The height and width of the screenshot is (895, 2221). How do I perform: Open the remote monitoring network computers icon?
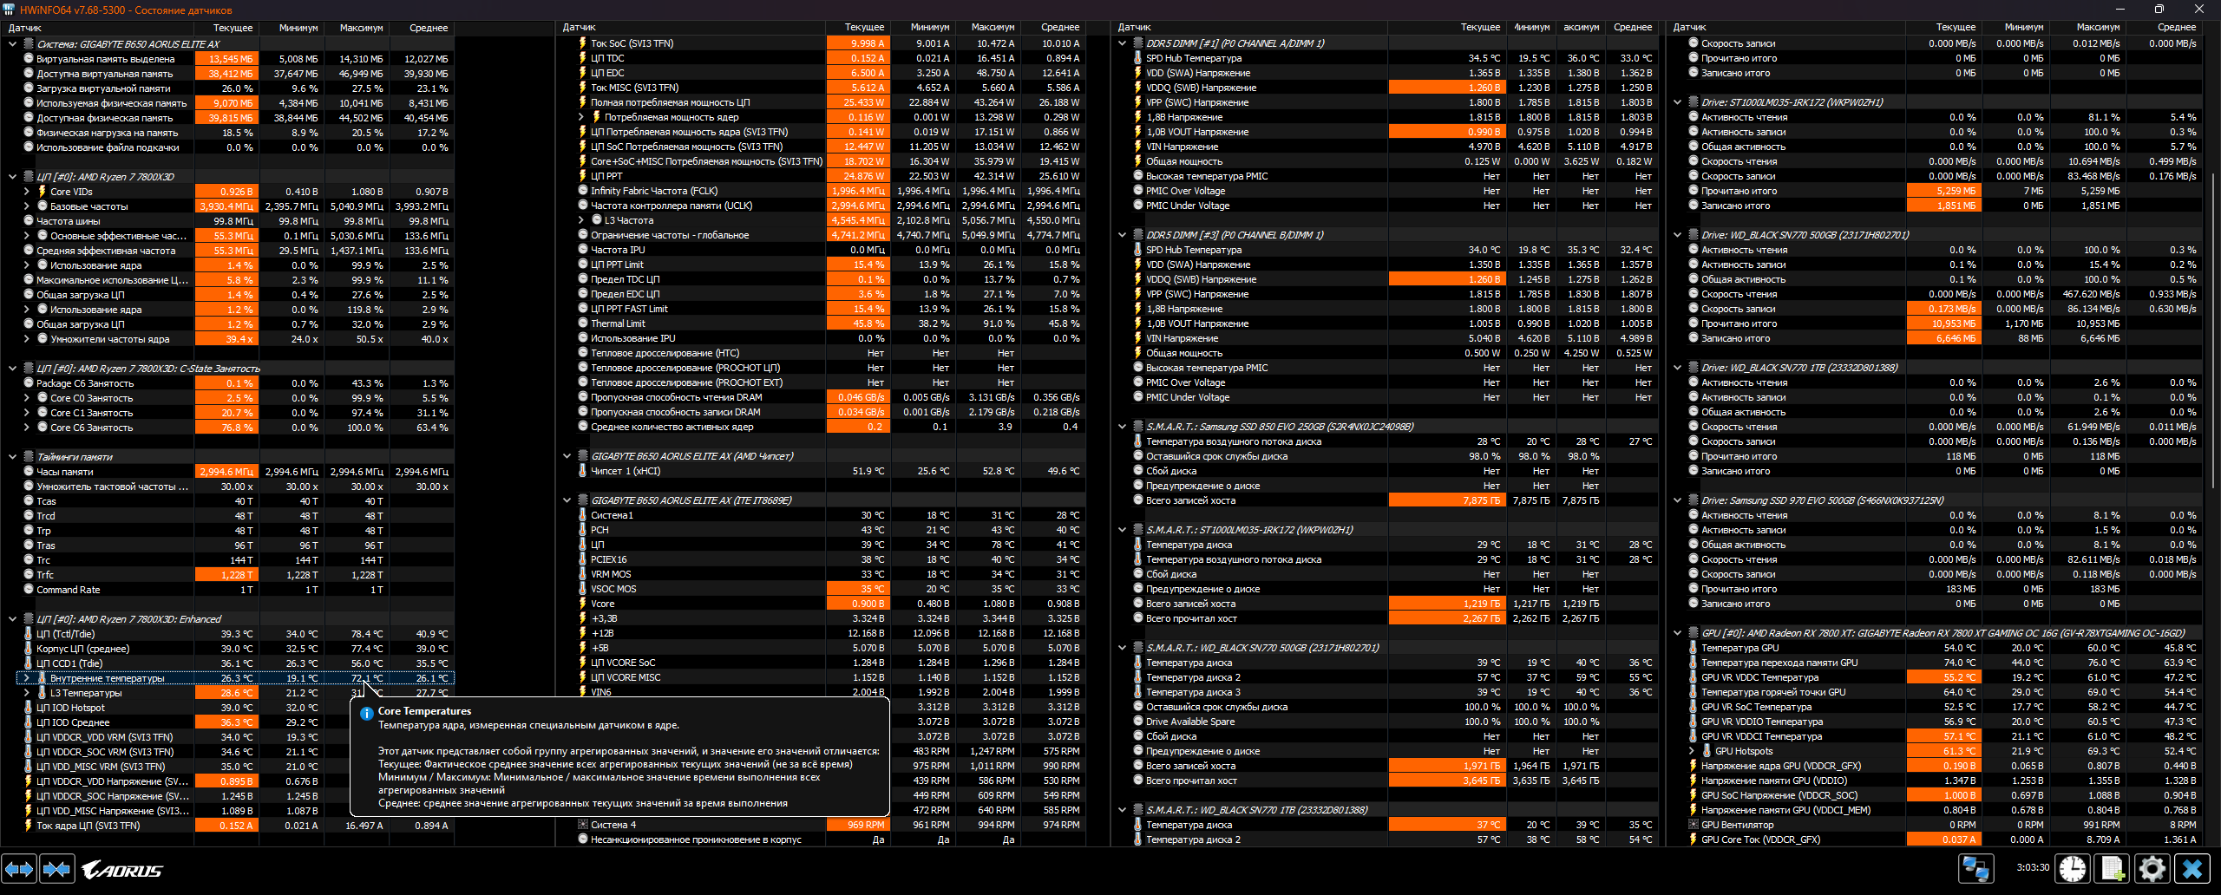[x=1976, y=869]
